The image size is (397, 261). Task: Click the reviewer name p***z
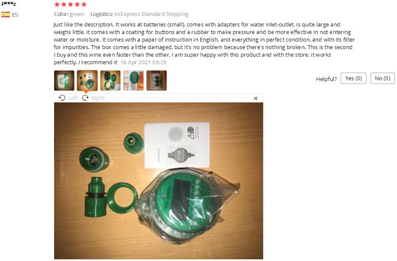pos(9,3)
